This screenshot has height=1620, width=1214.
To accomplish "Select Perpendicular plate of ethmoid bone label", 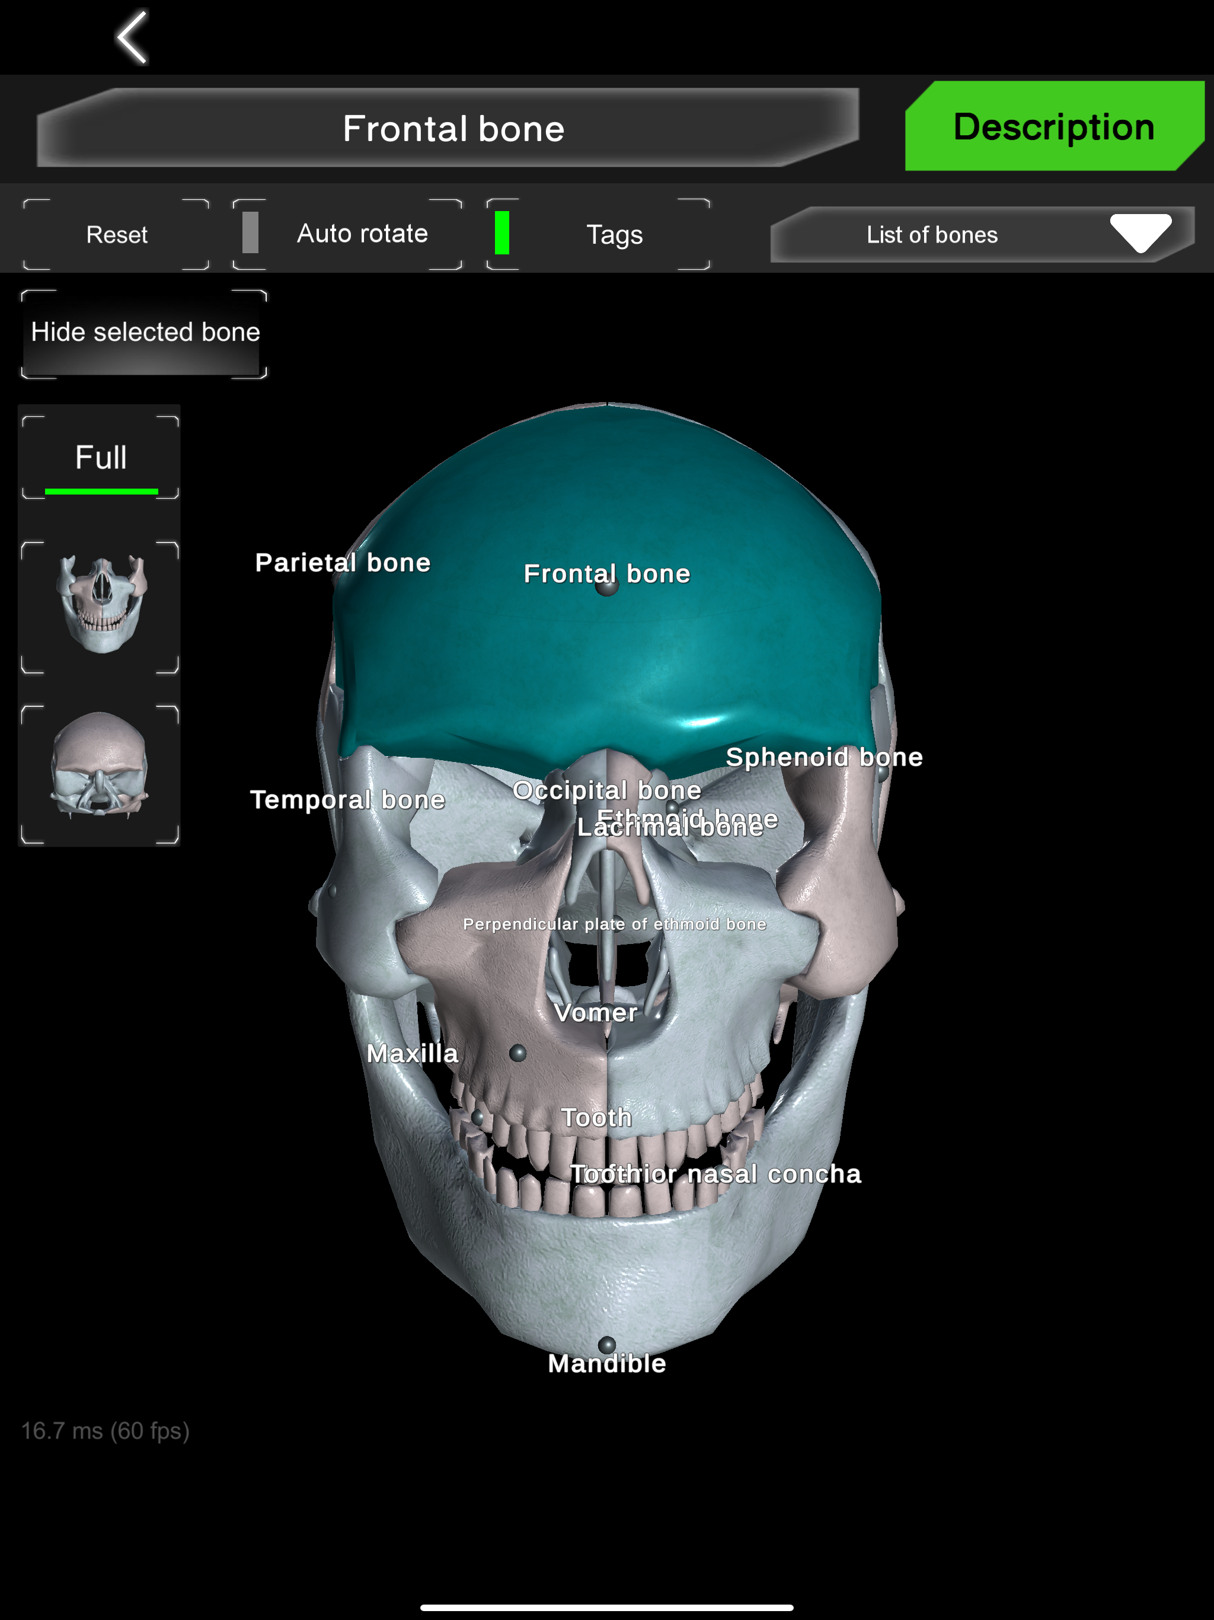I will pos(614,924).
